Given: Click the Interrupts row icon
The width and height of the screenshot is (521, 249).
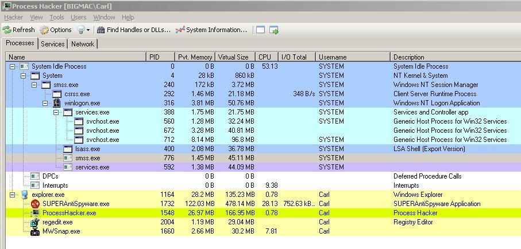Looking at the screenshot, I should [x=35, y=185].
